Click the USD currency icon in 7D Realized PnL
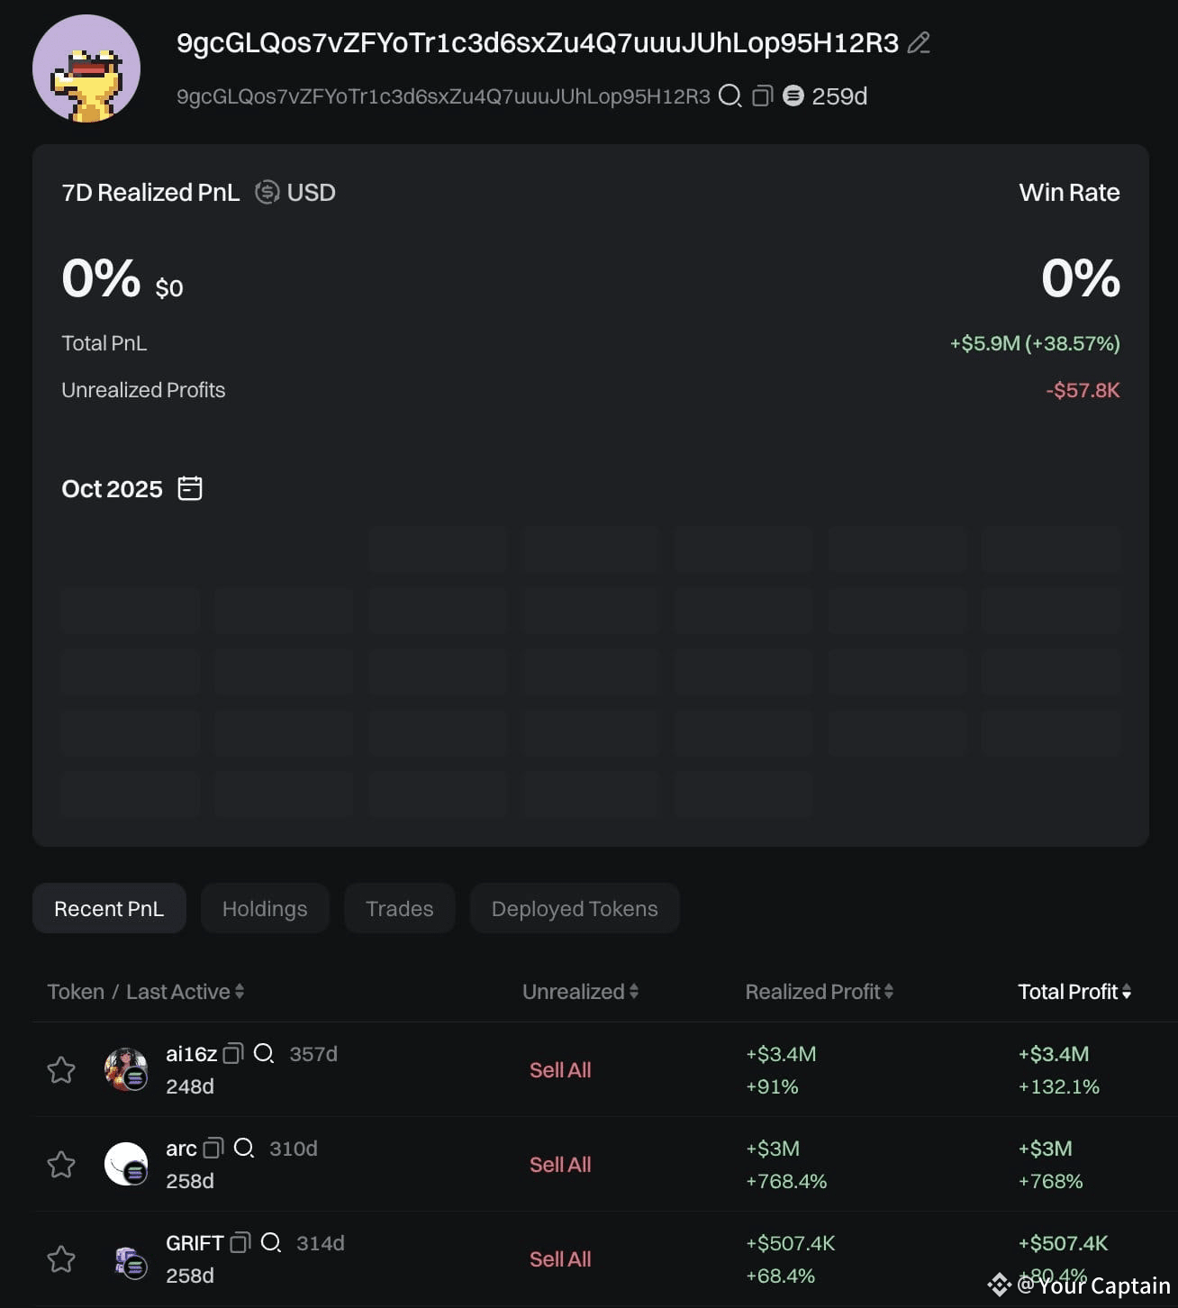 [267, 192]
